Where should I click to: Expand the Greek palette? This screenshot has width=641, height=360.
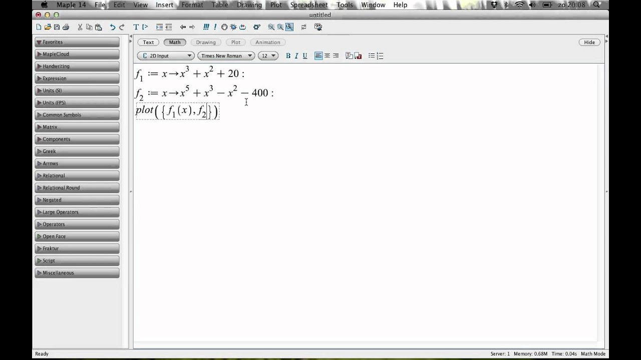tap(77, 151)
